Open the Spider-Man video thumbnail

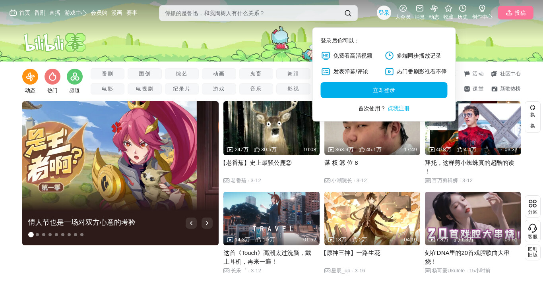(x=473, y=128)
